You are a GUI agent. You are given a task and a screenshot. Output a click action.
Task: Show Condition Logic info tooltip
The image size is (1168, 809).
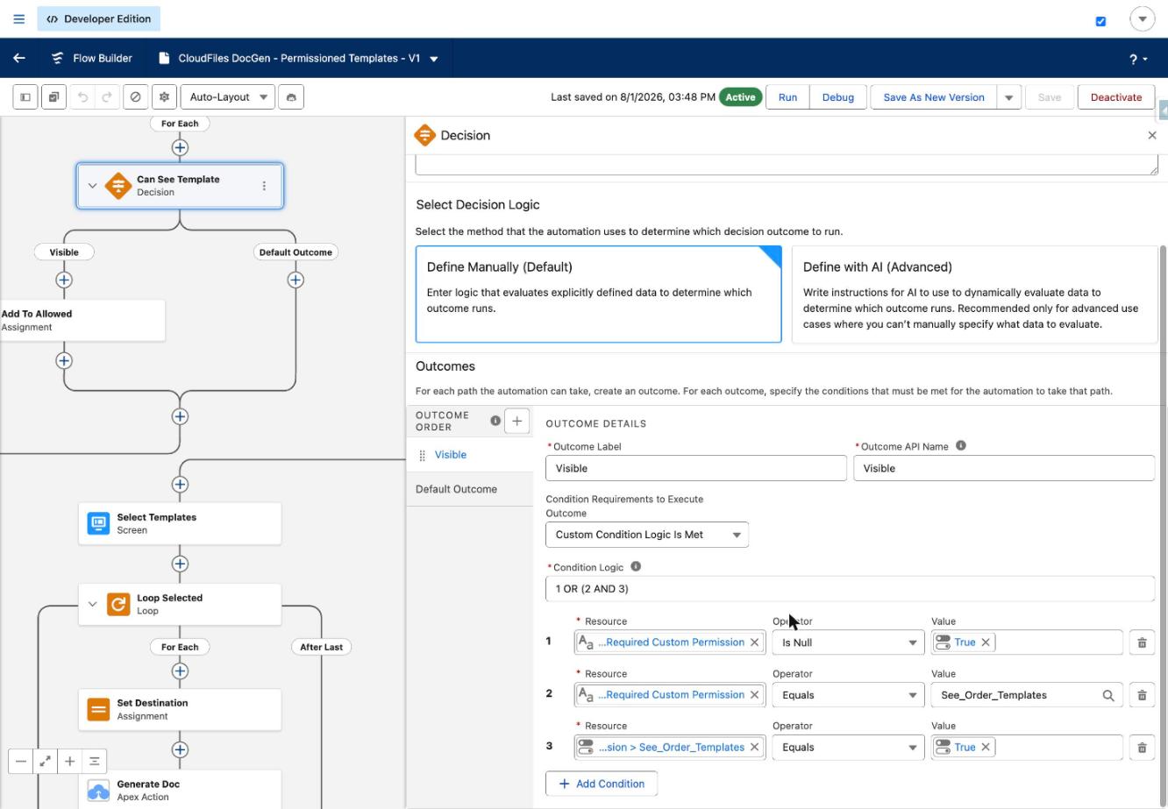click(x=636, y=566)
